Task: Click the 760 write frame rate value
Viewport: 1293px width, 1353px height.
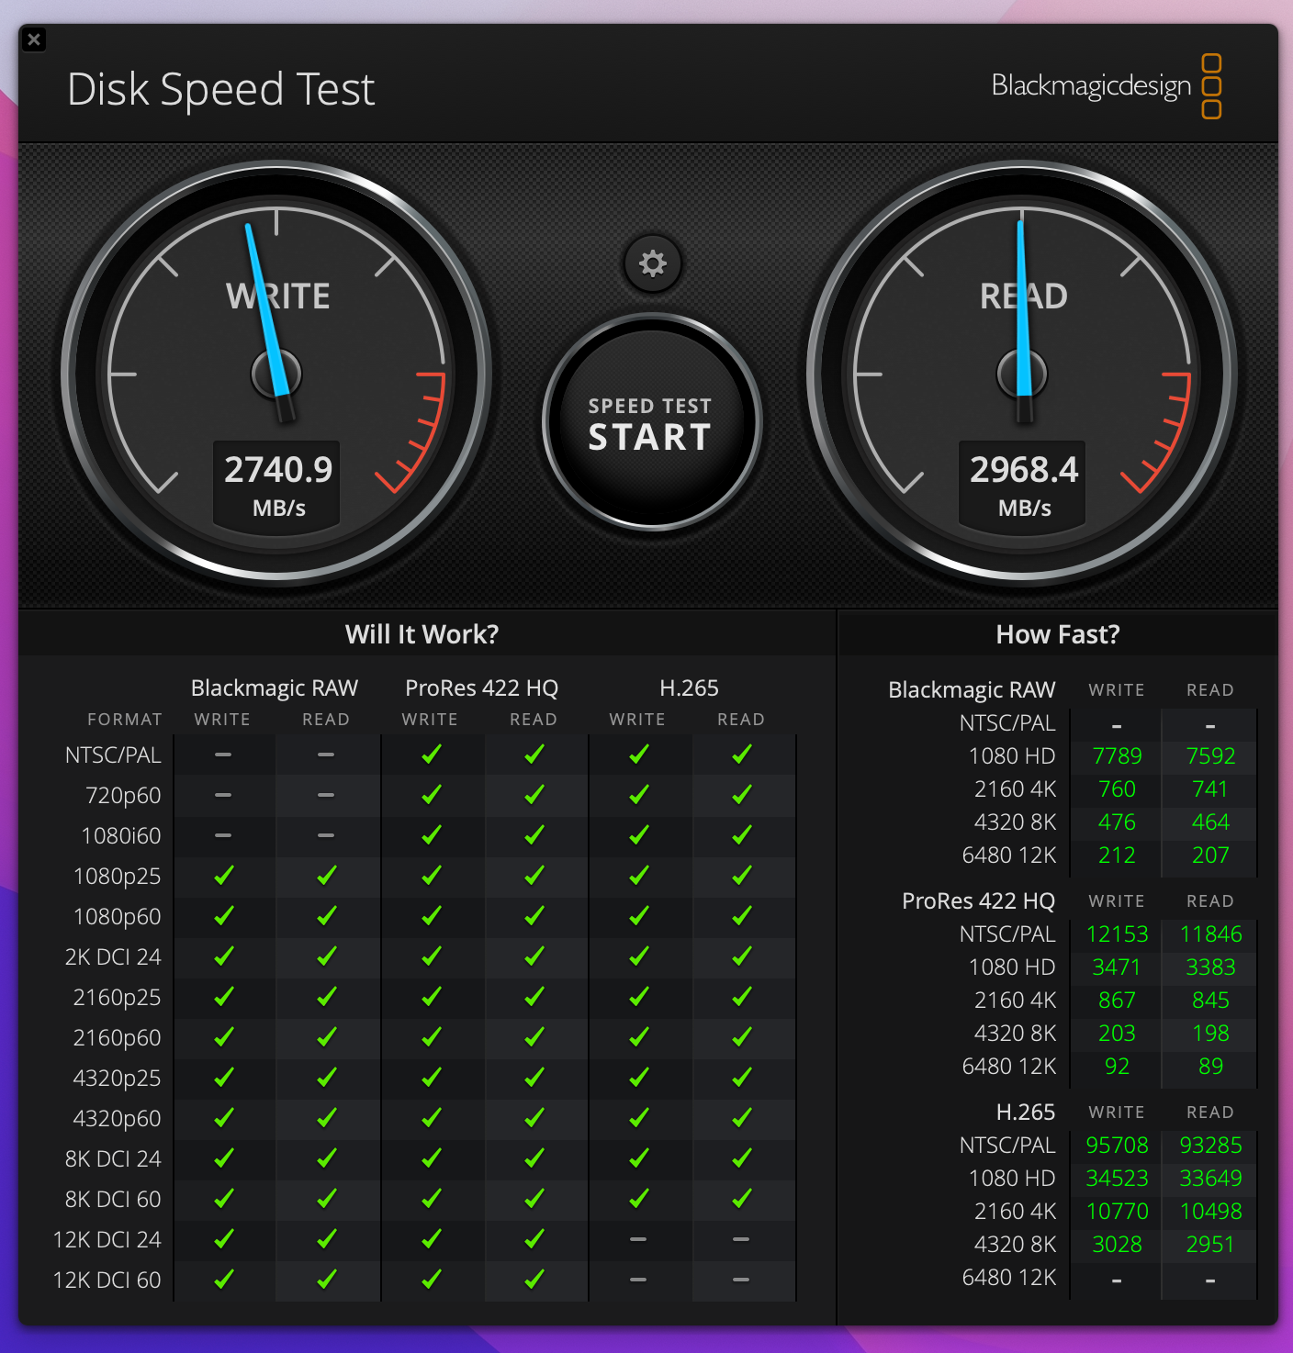Action: (1118, 789)
